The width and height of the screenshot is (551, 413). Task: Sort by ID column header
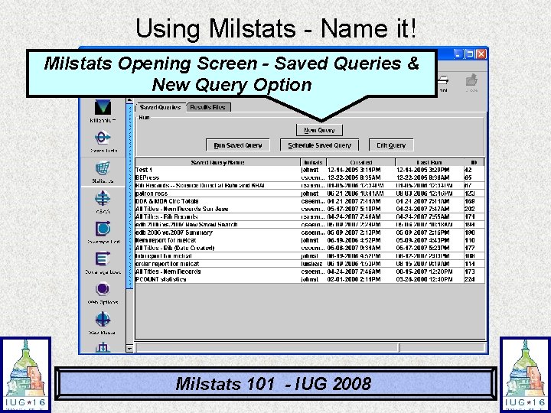click(474, 162)
